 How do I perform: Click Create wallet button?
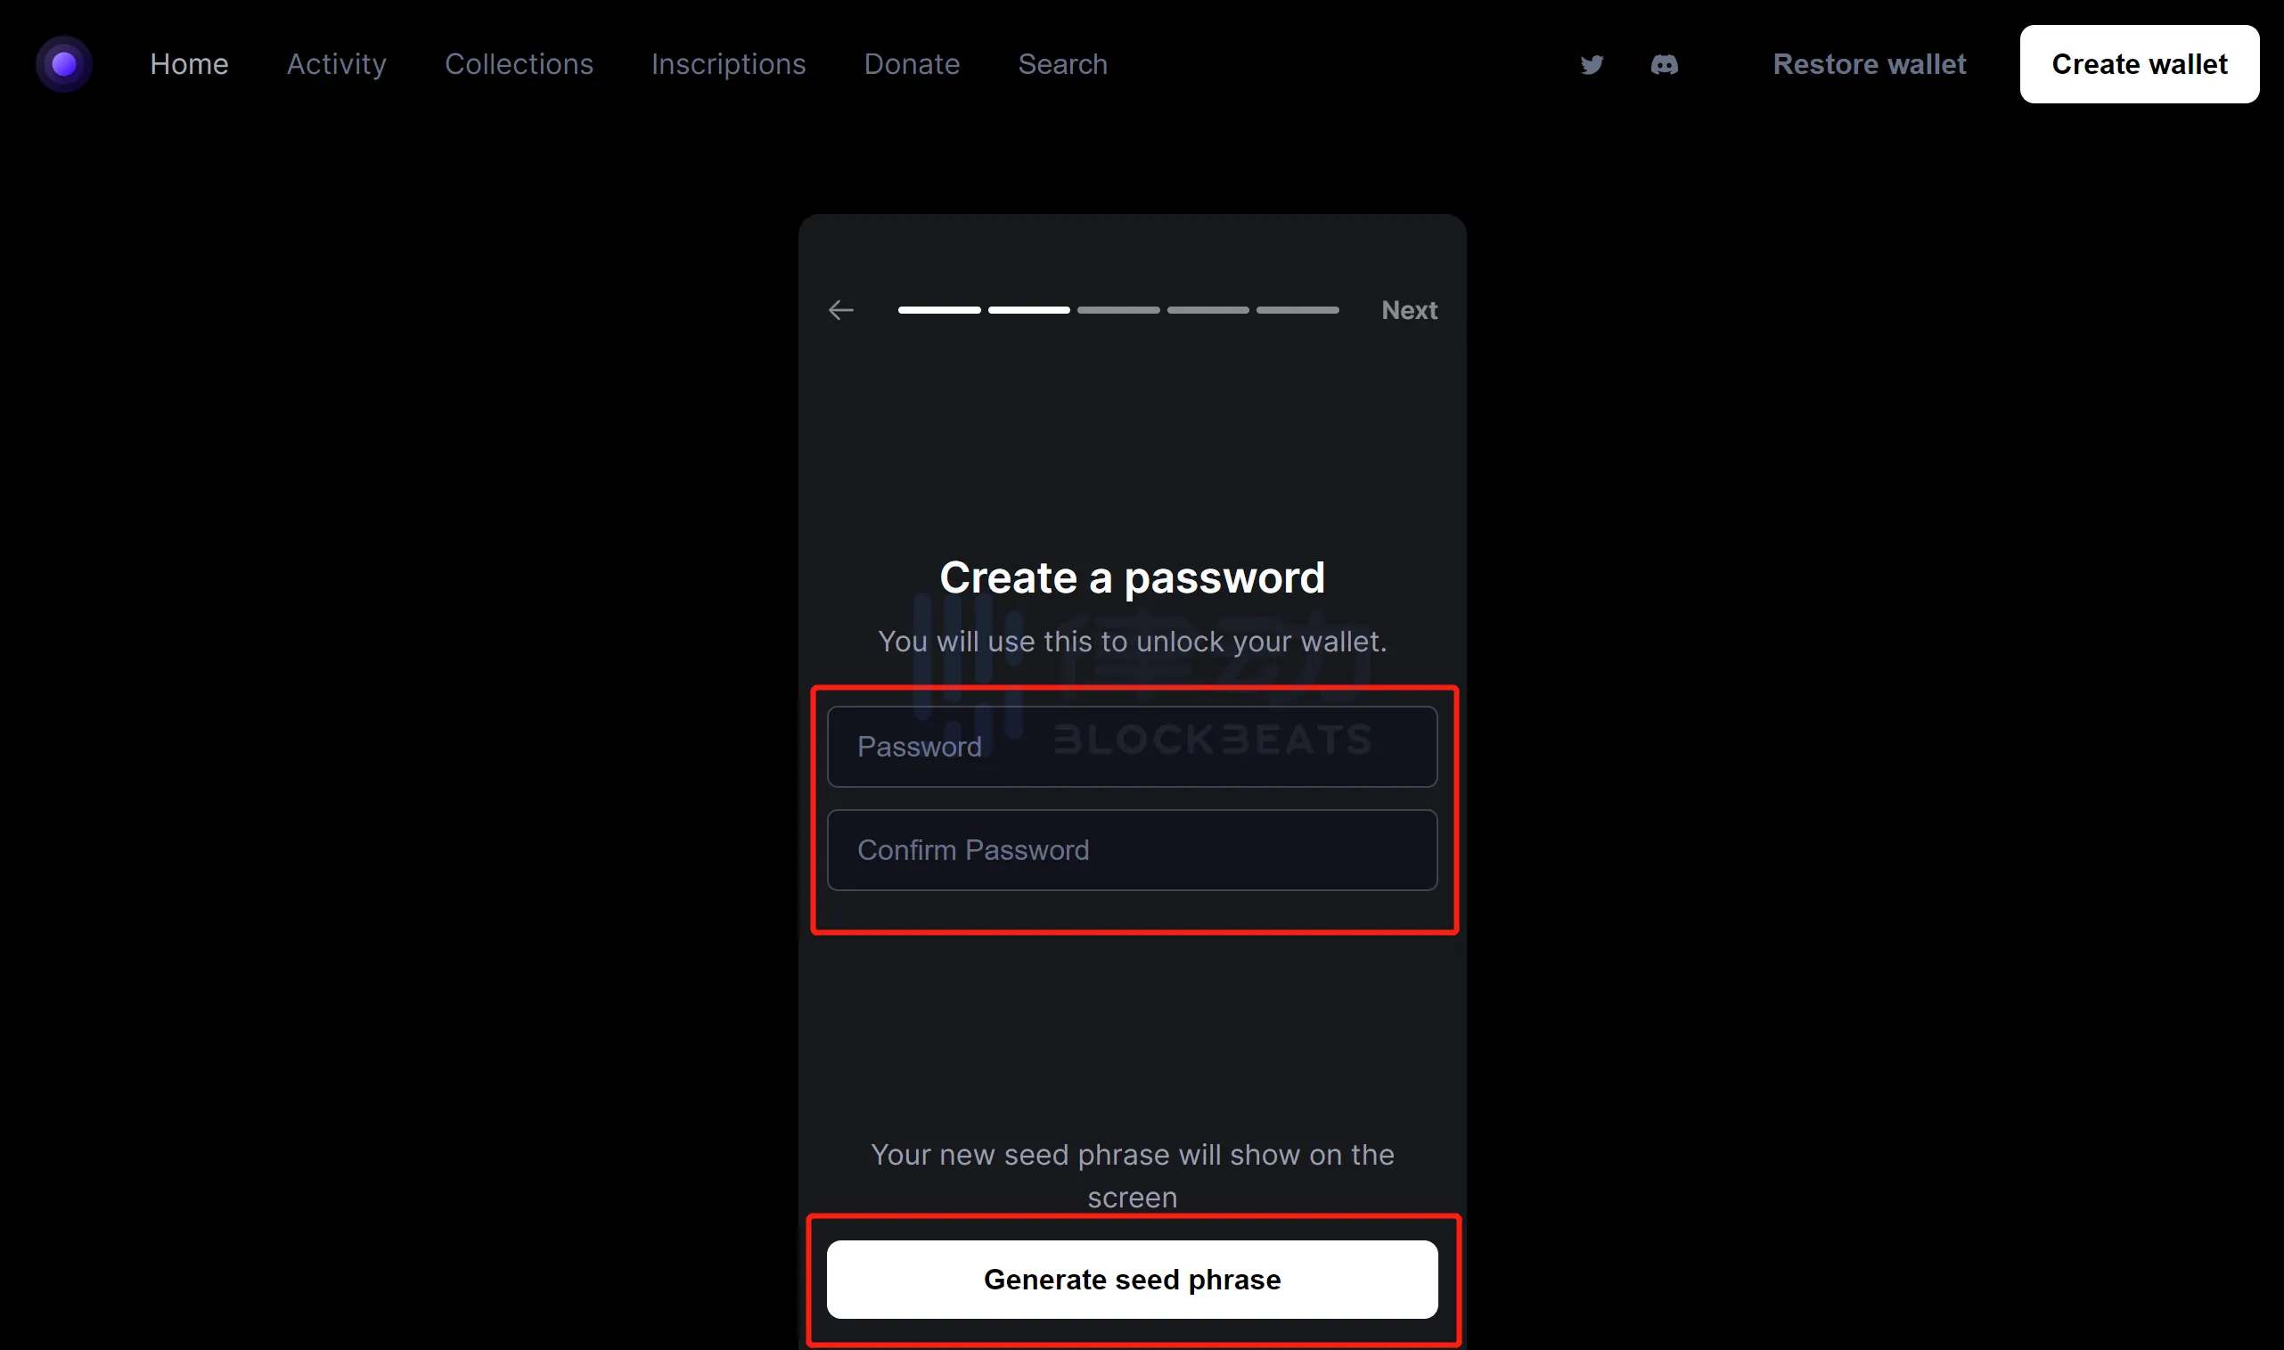(x=2140, y=64)
